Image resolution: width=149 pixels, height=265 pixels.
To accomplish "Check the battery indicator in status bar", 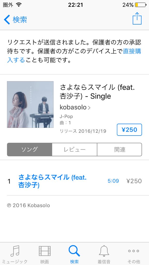I will point(140,5).
